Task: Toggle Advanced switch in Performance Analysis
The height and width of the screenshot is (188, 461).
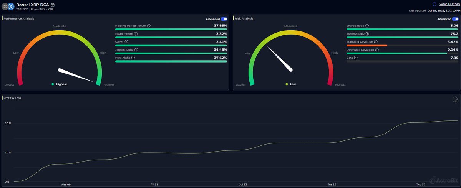Action: click(x=224, y=19)
